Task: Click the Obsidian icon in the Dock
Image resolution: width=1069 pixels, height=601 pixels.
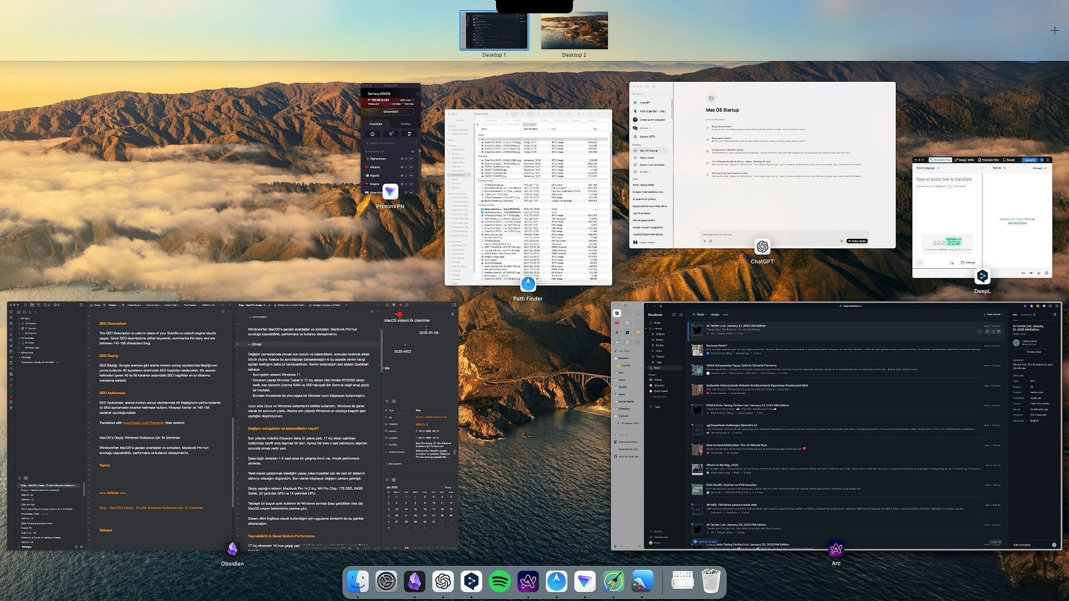Action: (415, 581)
